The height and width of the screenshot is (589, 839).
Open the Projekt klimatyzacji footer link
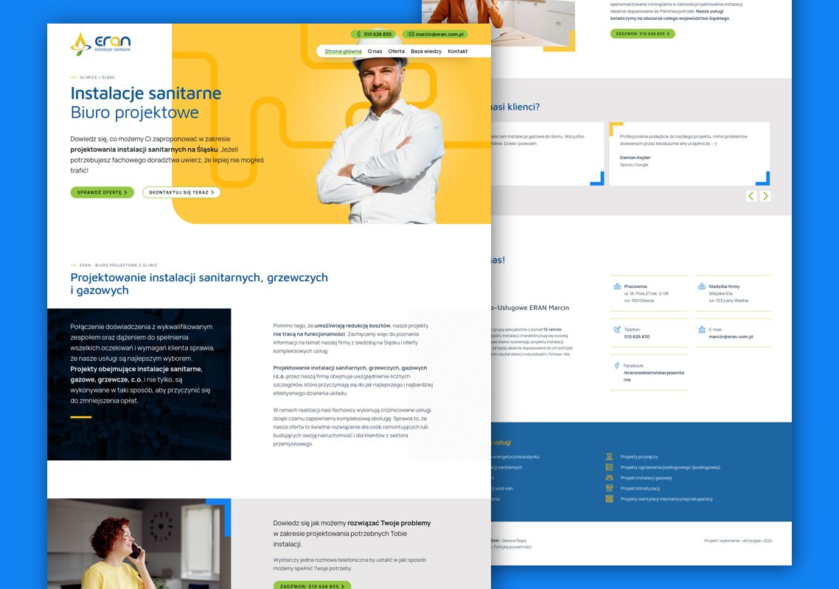641,489
